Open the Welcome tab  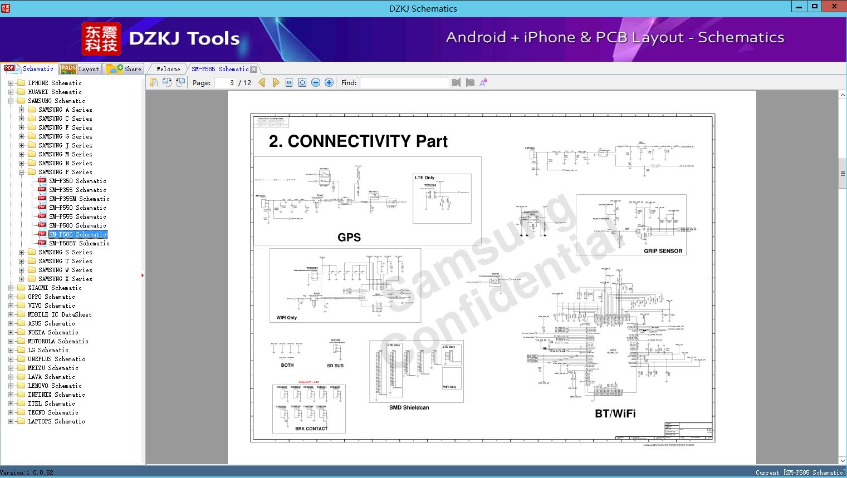(x=168, y=69)
